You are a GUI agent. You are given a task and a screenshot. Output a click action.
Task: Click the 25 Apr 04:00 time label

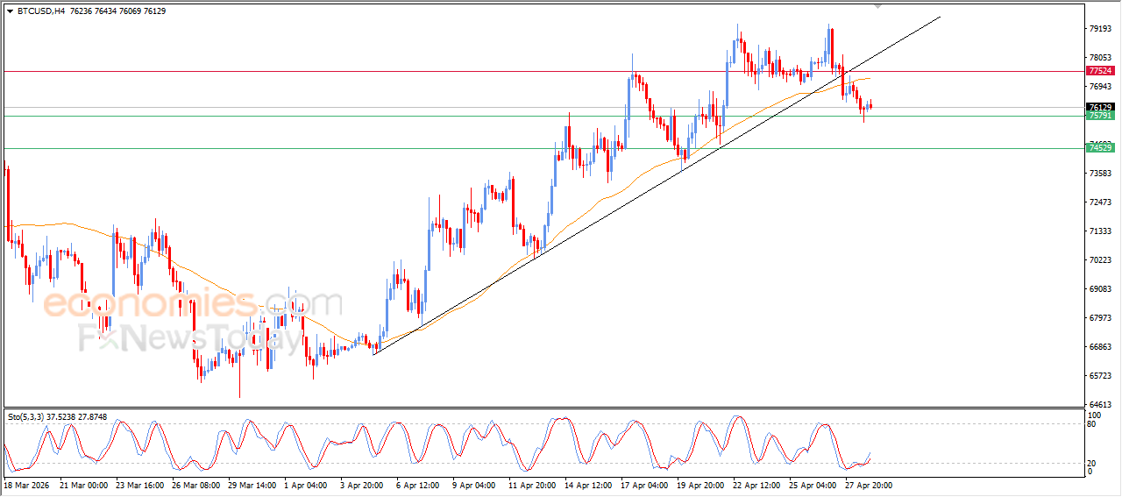click(x=813, y=485)
